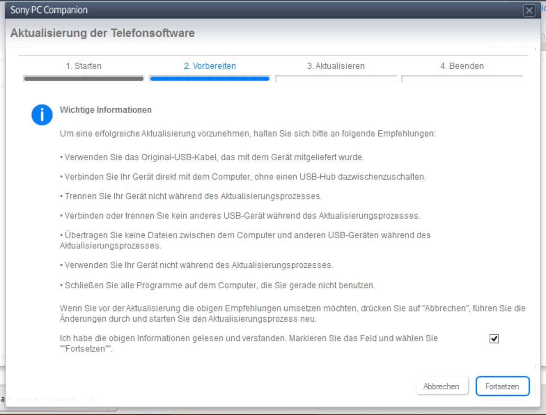
Task: Select the 2. Vorbereiten step
Action: coord(210,66)
